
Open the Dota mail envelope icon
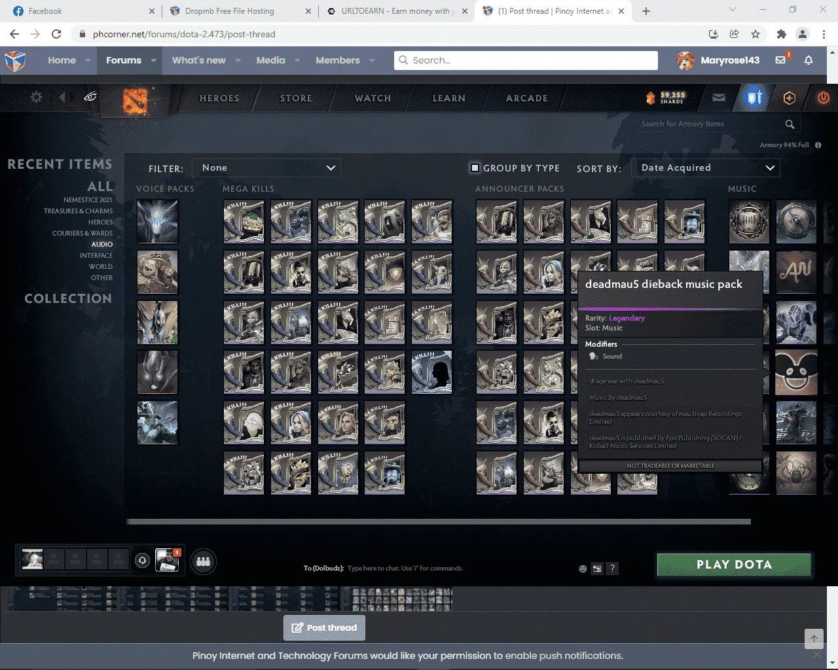pyautogui.click(x=719, y=98)
